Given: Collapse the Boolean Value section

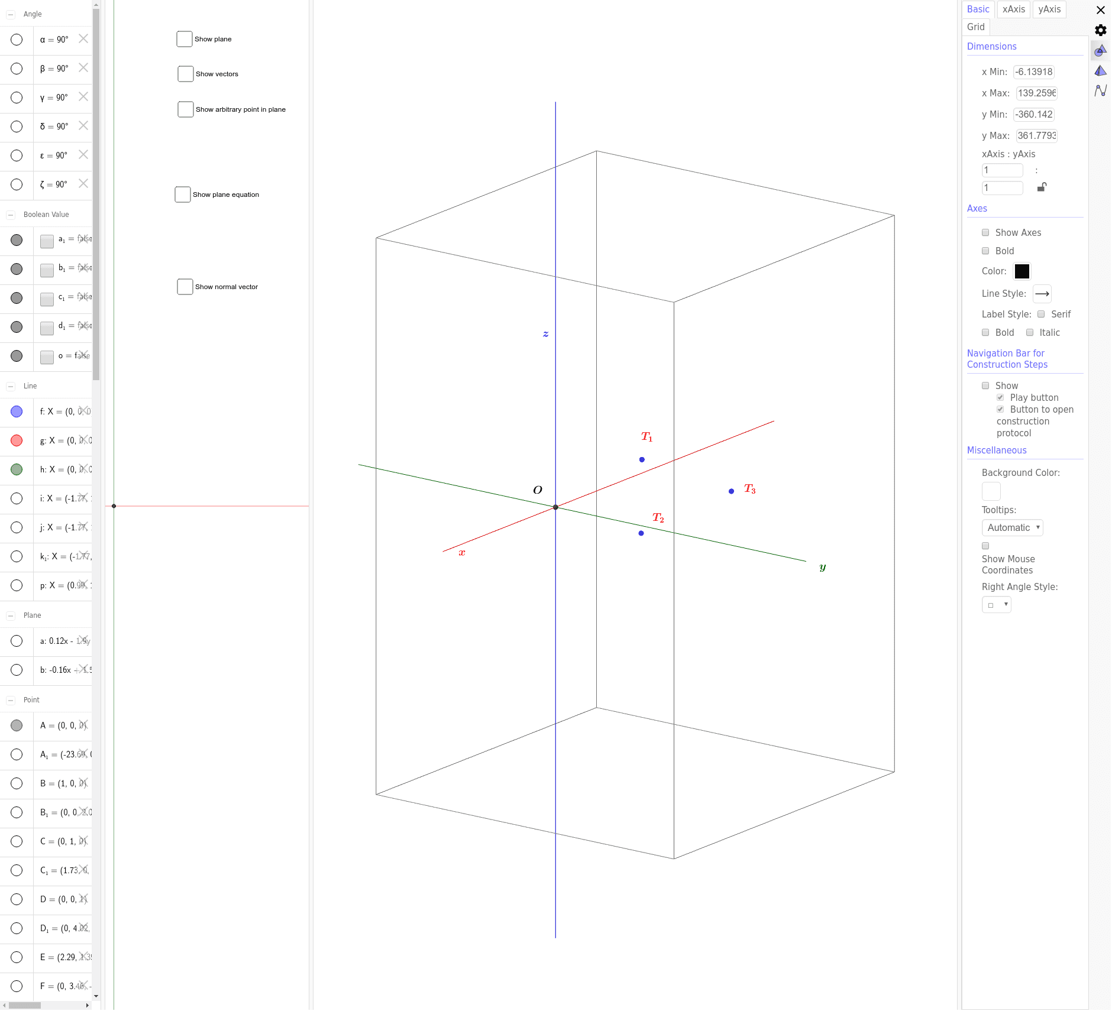Looking at the screenshot, I should [x=11, y=214].
